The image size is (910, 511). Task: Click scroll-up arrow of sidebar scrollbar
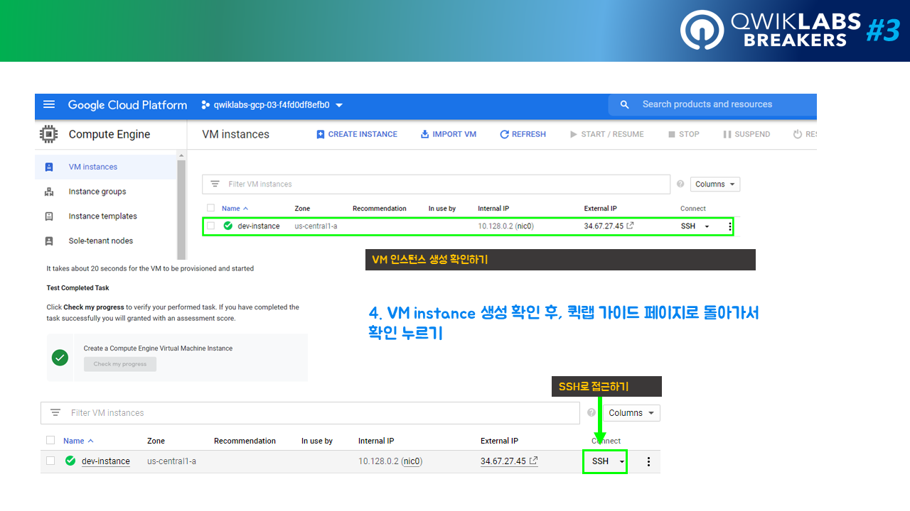pos(181,155)
